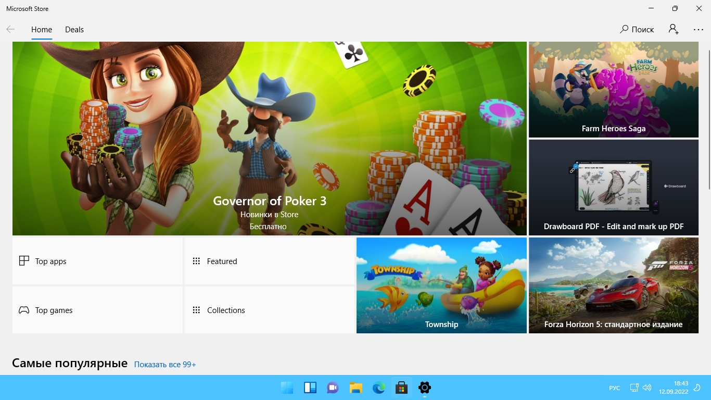711x400 pixels.
Task: Open the user account sign-in icon
Action: pyautogui.click(x=674, y=30)
